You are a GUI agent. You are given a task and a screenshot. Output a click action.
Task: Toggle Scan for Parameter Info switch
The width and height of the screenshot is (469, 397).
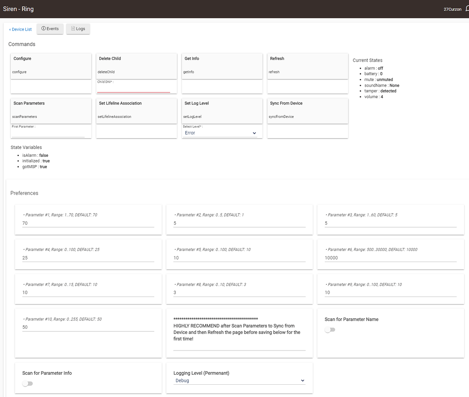(x=27, y=384)
